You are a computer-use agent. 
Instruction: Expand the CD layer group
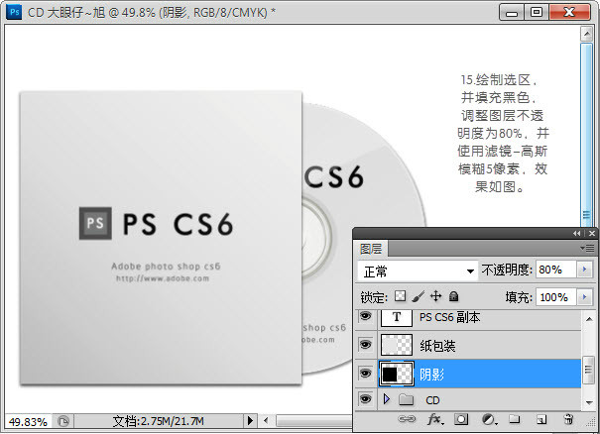(387, 399)
